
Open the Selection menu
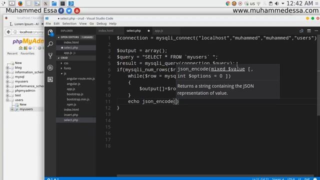[69, 23]
